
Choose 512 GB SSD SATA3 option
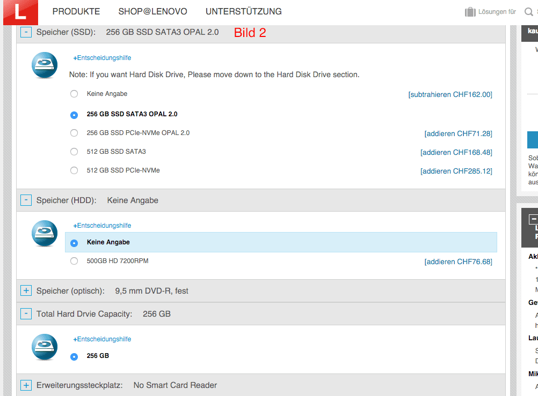pos(74,152)
